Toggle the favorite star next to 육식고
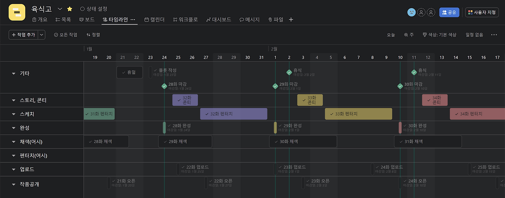The width and height of the screenshot is (505, 198). [x=70, y=9]
